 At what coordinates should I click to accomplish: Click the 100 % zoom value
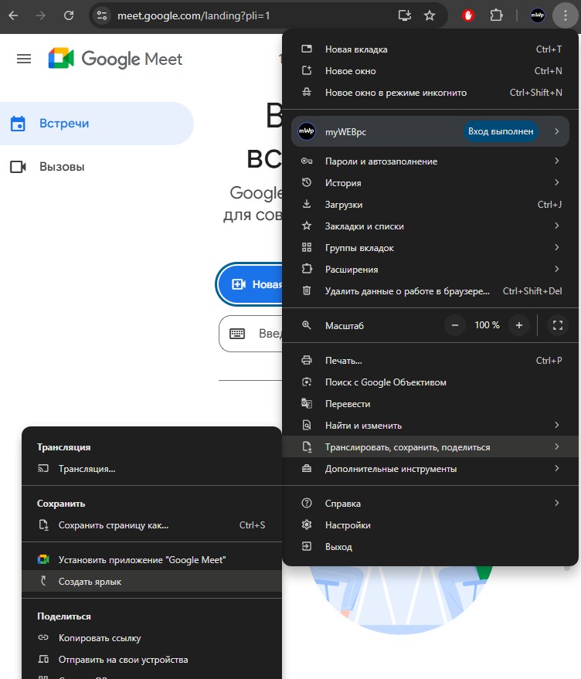[487, 325]
